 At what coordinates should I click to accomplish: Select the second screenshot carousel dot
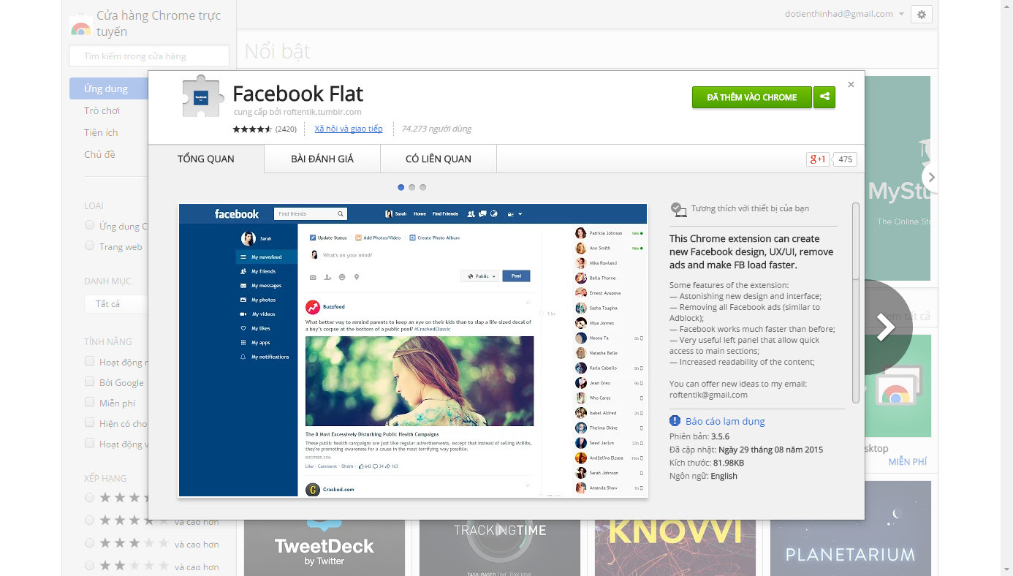click(412, 187)
